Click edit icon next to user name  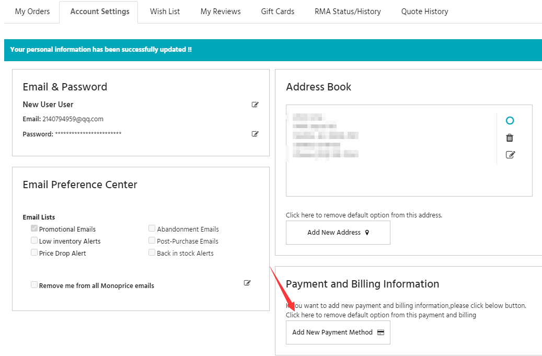coord(255,105)
